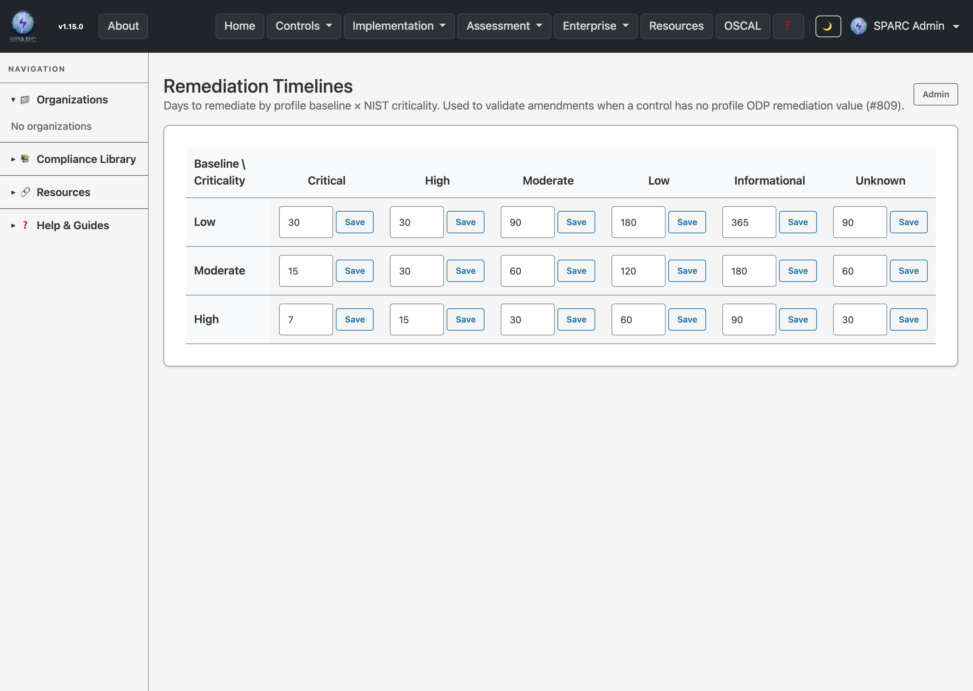Screen dimensions: 973x691
Task: Save the High baseline Unknown value
Action: click(908, 319)
